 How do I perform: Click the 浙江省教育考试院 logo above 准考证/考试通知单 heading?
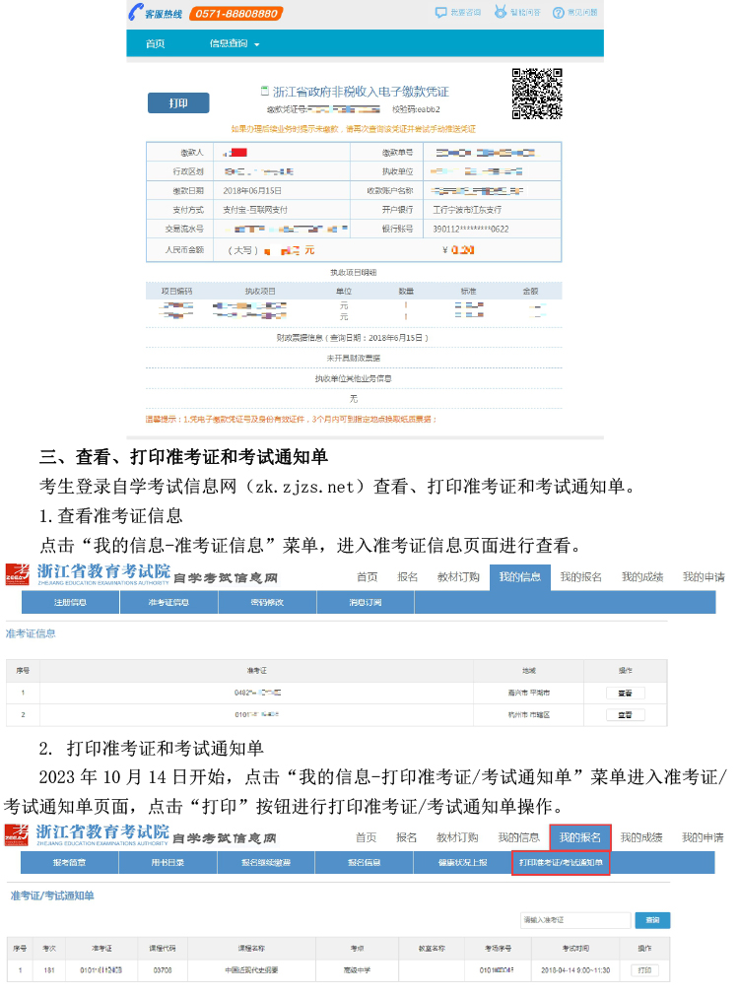point(87,834)
